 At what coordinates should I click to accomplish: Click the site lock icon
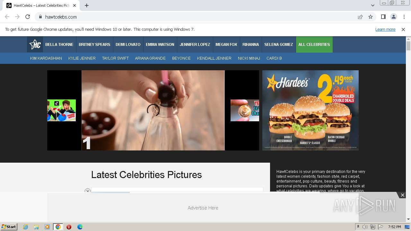coord(40,17)
